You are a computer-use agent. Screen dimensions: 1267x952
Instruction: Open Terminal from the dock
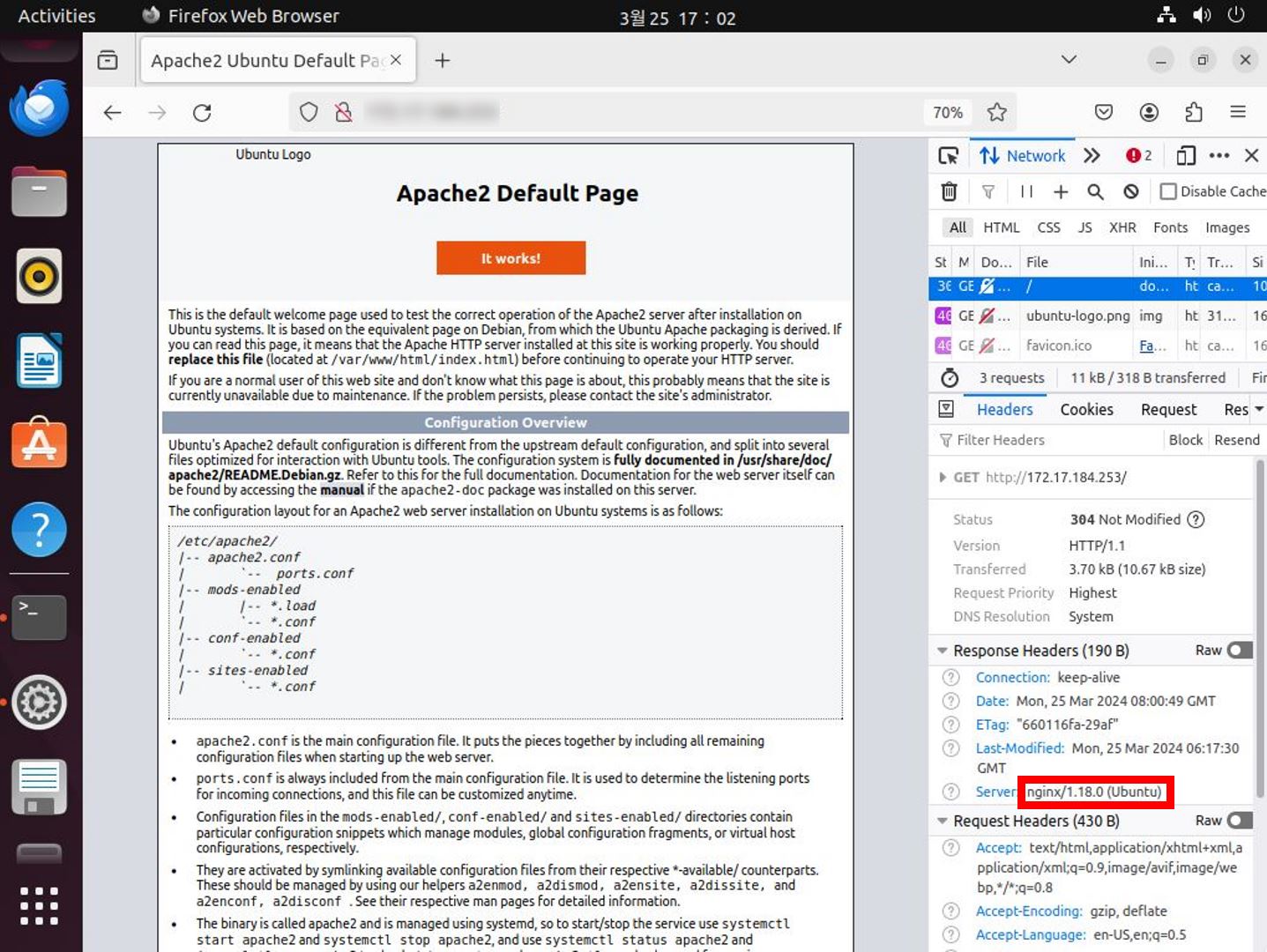click(39, 617)
